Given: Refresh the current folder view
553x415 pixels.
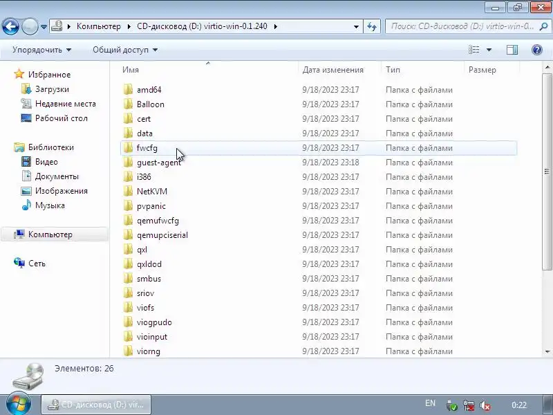Looking at the screenshot, I should [372, 26].
